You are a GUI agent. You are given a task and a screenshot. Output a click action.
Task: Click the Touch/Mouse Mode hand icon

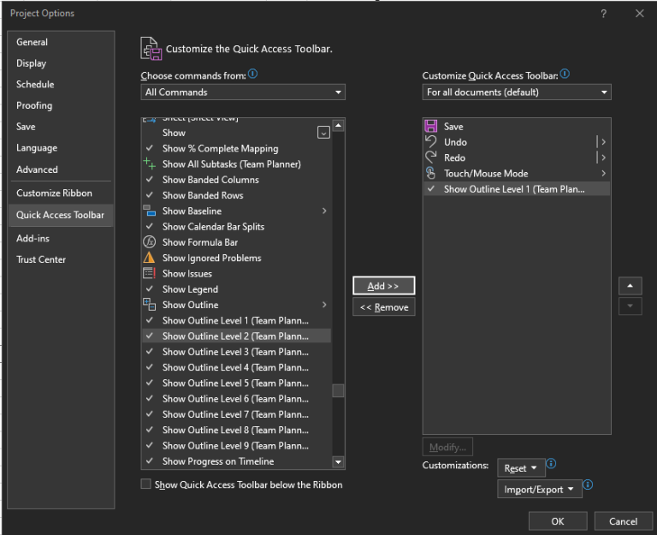coord(431,174)
